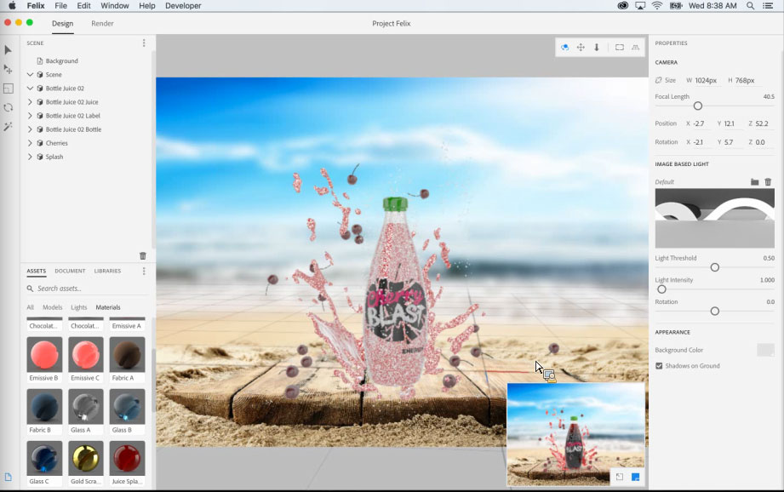
Task: Switch to the Render tab
Action: (x=102, y=24)
